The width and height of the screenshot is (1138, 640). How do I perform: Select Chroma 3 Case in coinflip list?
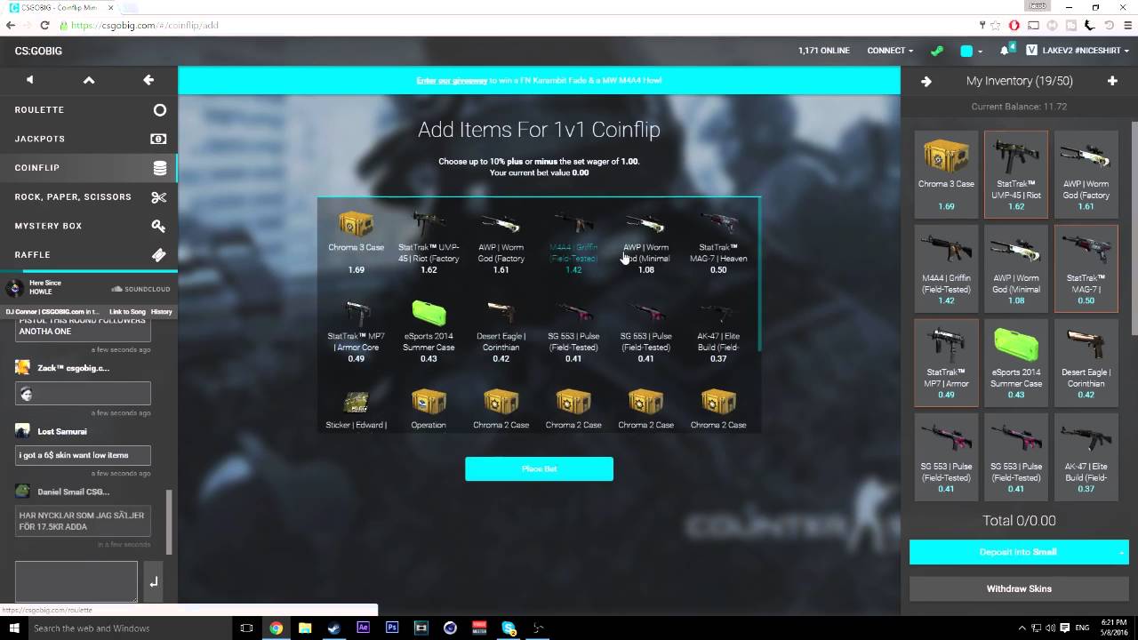tap(356, 242)
